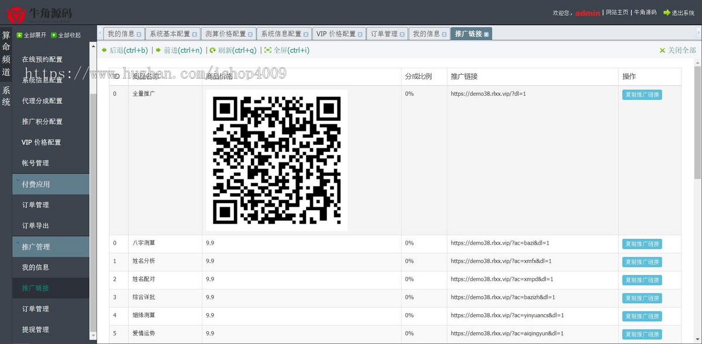
Task: Close the 订单管理 tab
Action: (x=402, y=34)
